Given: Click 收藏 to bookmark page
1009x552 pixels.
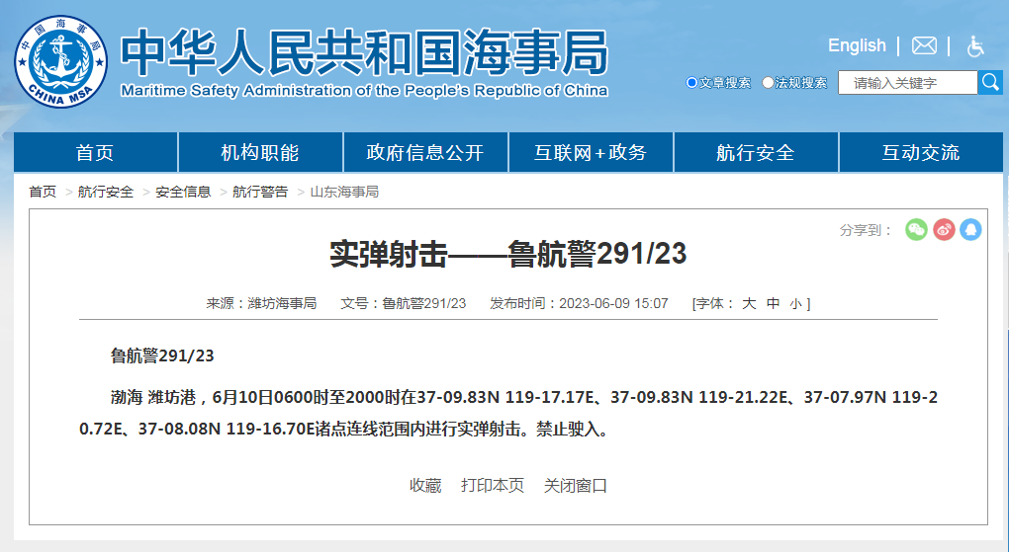Looking at the screenshot, I should [x=425, y=485].
